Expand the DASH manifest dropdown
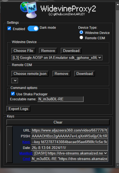The image size is (119, 173). point(70,153)
